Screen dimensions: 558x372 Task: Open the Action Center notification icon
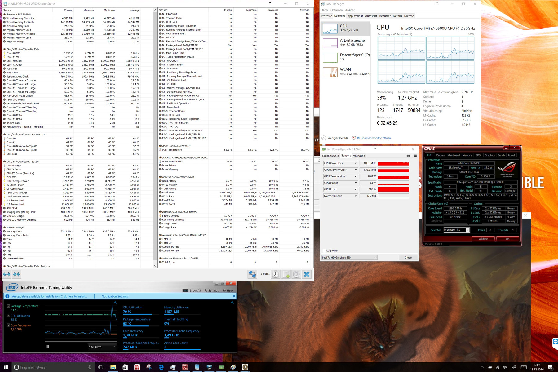click(x=551, y=367)
